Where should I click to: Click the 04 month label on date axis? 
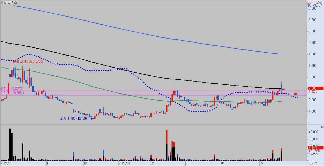tap(222, 163)
